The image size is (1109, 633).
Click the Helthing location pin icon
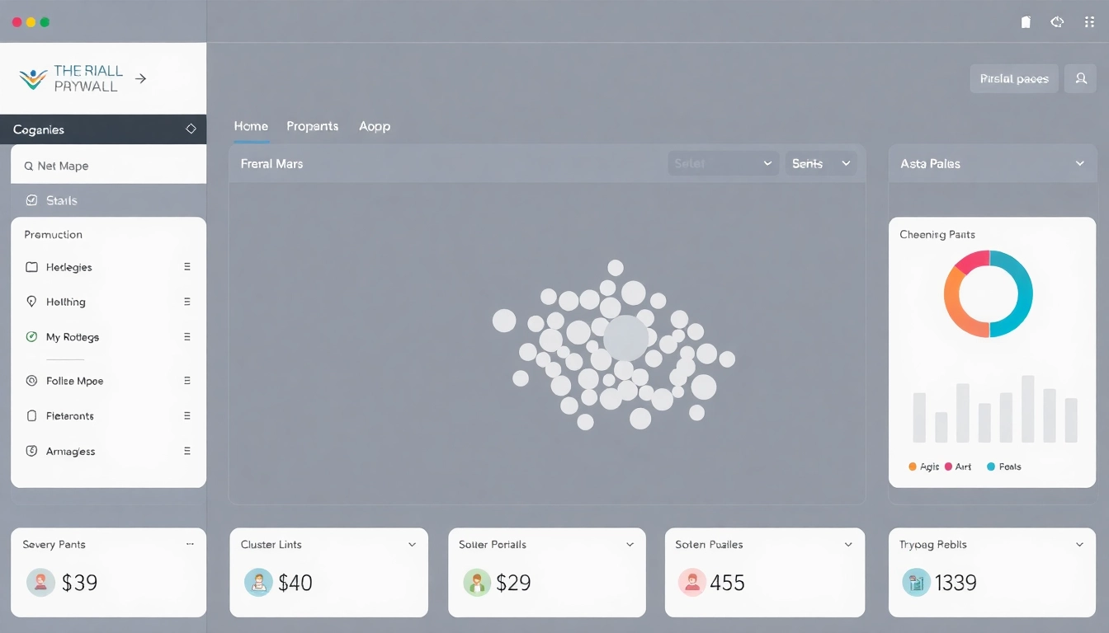pyautogui.click(x=31, y=302)
